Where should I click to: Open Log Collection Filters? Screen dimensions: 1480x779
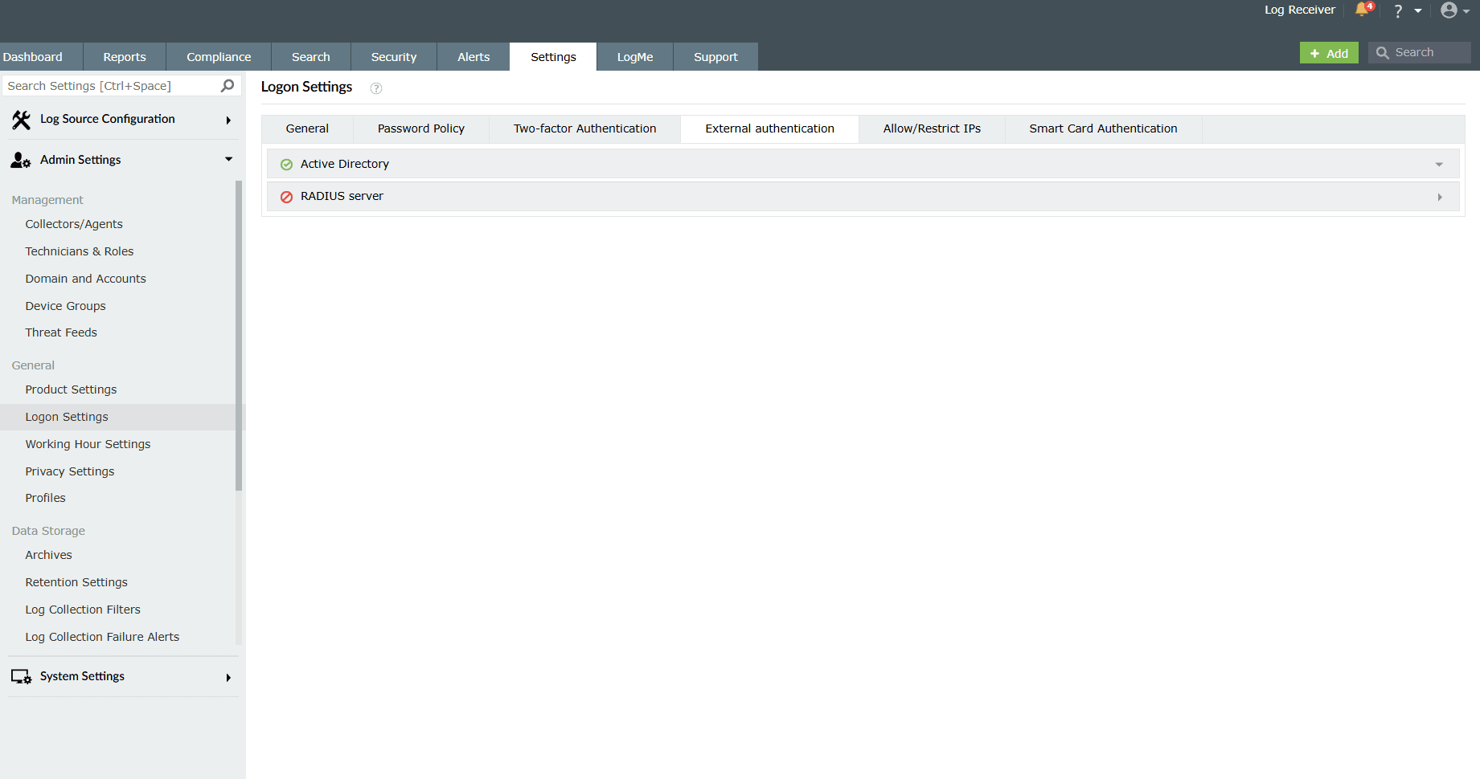[83, 610]
